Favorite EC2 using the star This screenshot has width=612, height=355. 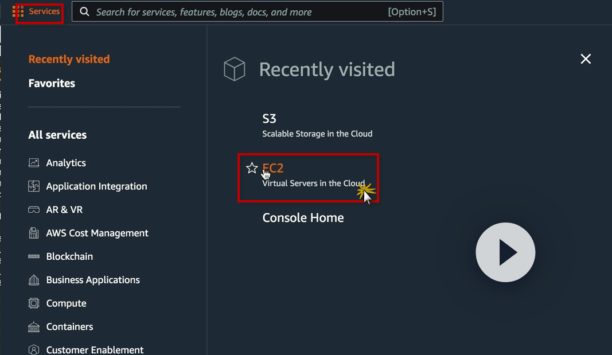tap(251, 168)
